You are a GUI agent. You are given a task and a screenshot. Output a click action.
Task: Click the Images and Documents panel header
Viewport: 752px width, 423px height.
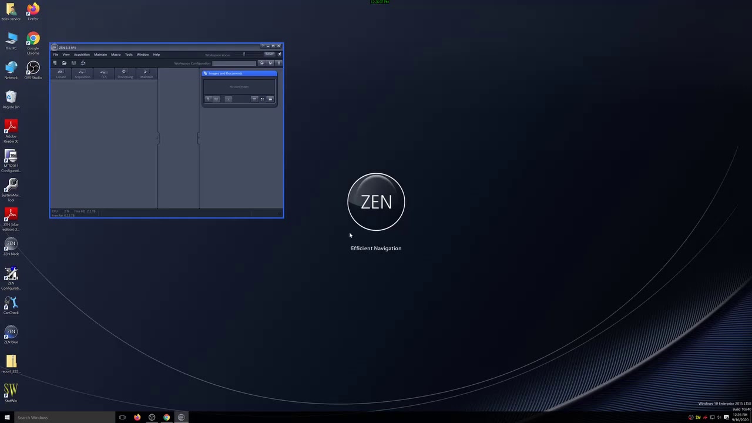click(239, 73)
